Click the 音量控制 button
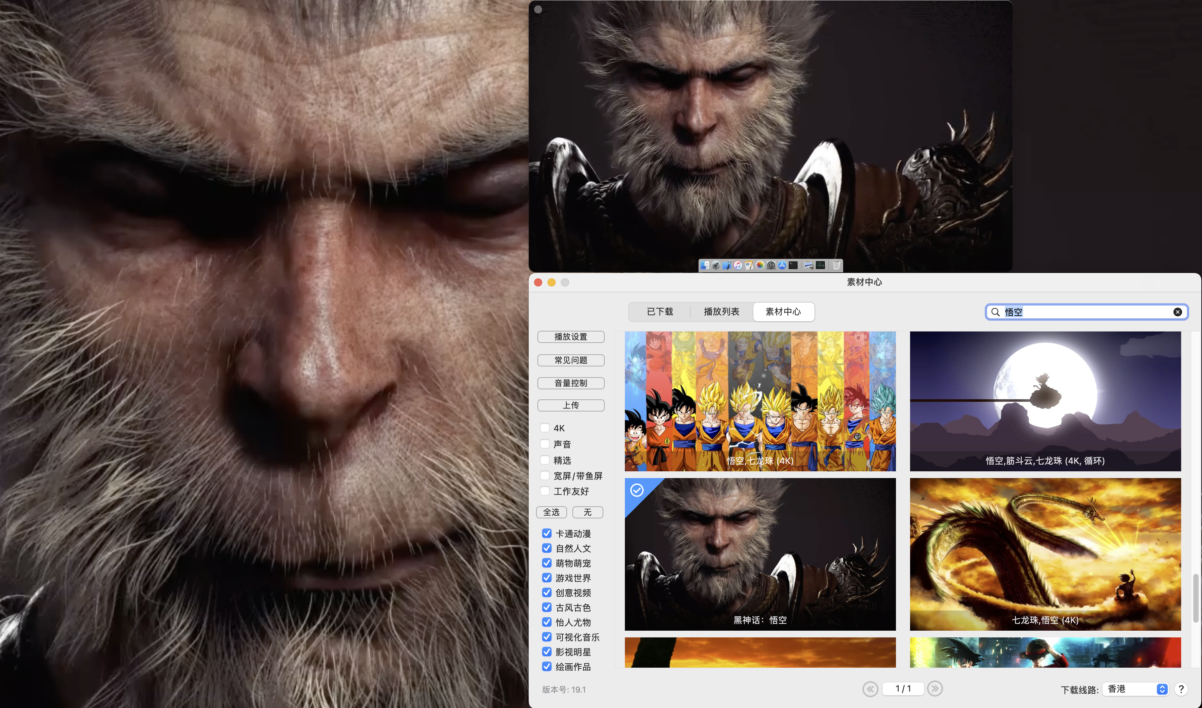The image size is (1202, 708). [571, 383]
